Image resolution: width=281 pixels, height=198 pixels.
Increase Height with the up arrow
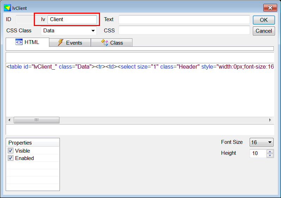click(x=270, y=152)
